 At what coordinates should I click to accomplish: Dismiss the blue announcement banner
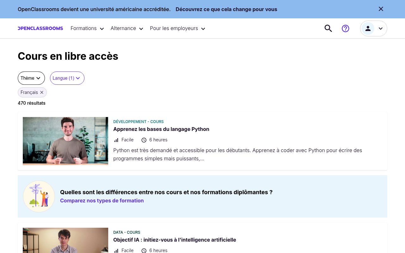pos(381,9)
